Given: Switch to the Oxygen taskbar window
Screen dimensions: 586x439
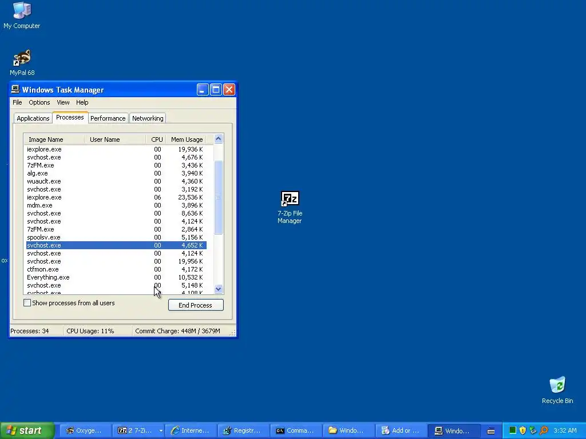Looking at the screenshot, I should click(x=86, y=430).
